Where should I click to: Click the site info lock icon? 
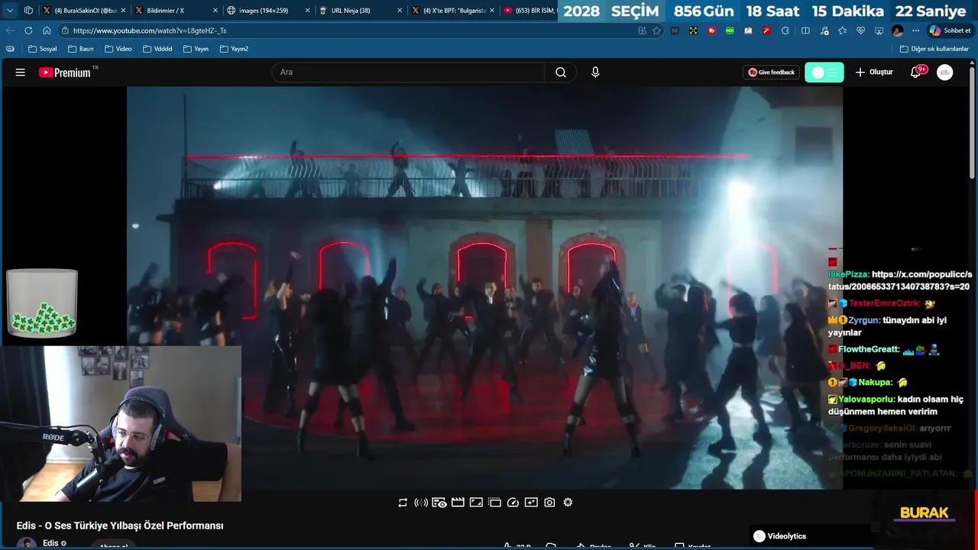coord(66,31)
